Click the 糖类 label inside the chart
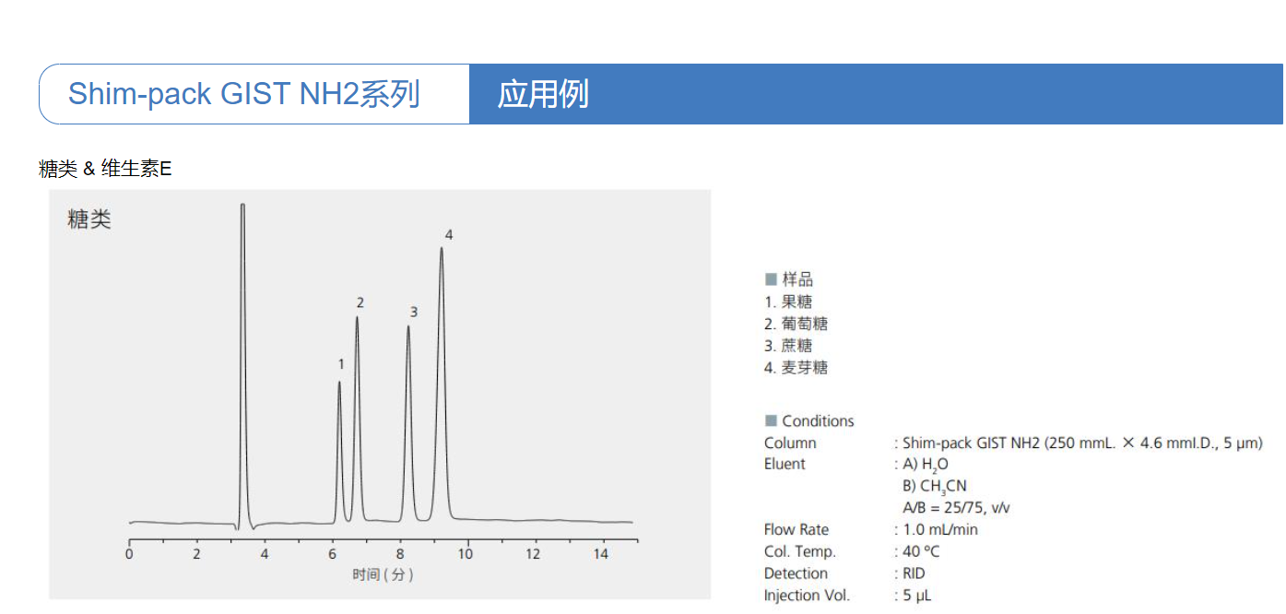 89,219
